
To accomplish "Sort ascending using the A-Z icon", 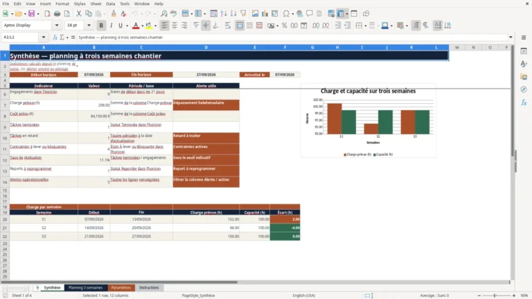I will (224, 14).
